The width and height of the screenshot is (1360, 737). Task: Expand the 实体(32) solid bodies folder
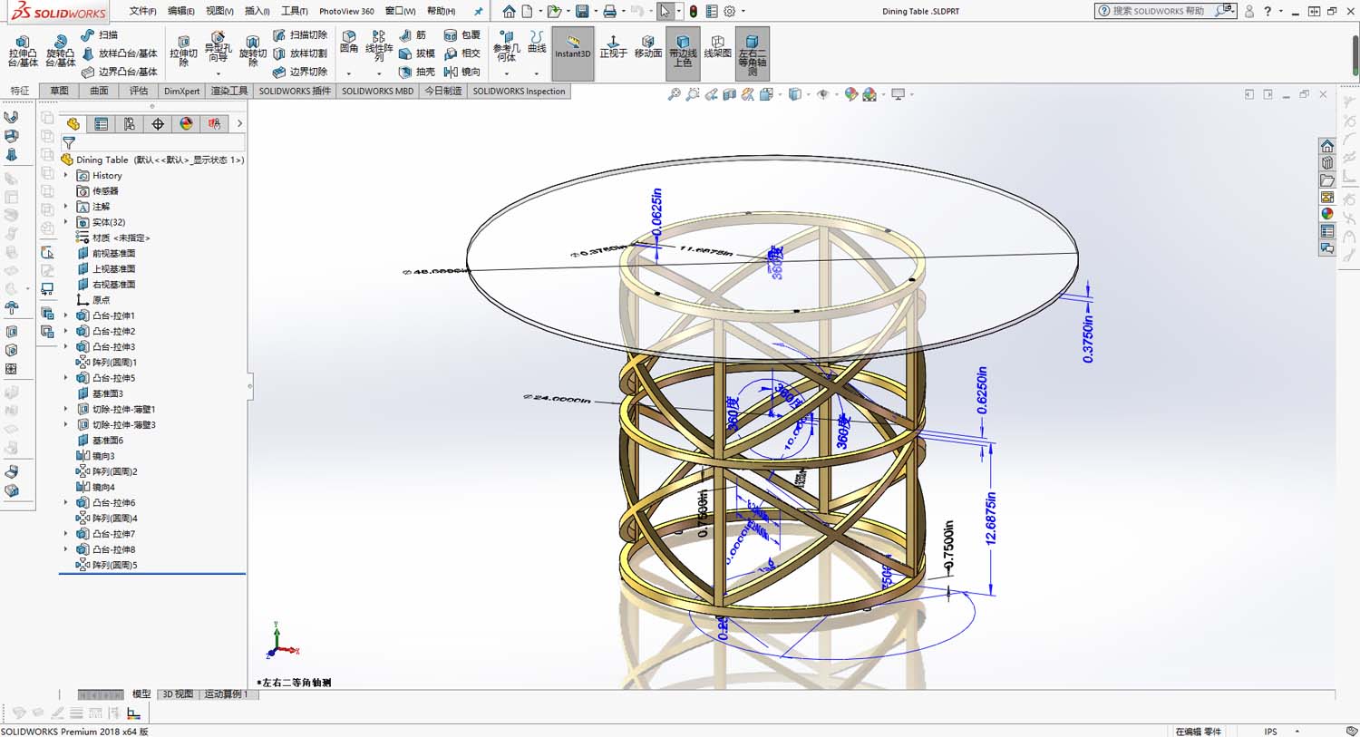(65, 222)
